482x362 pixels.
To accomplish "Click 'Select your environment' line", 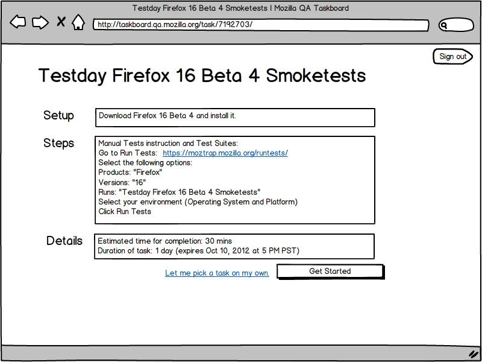I will coord(198,202).
